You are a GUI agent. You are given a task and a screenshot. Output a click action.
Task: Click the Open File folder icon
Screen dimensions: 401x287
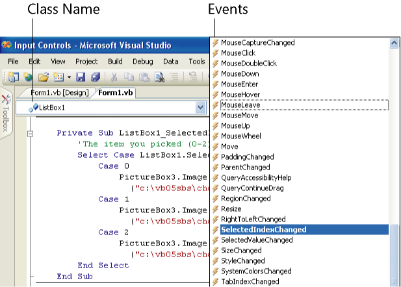tap(43, 77)
